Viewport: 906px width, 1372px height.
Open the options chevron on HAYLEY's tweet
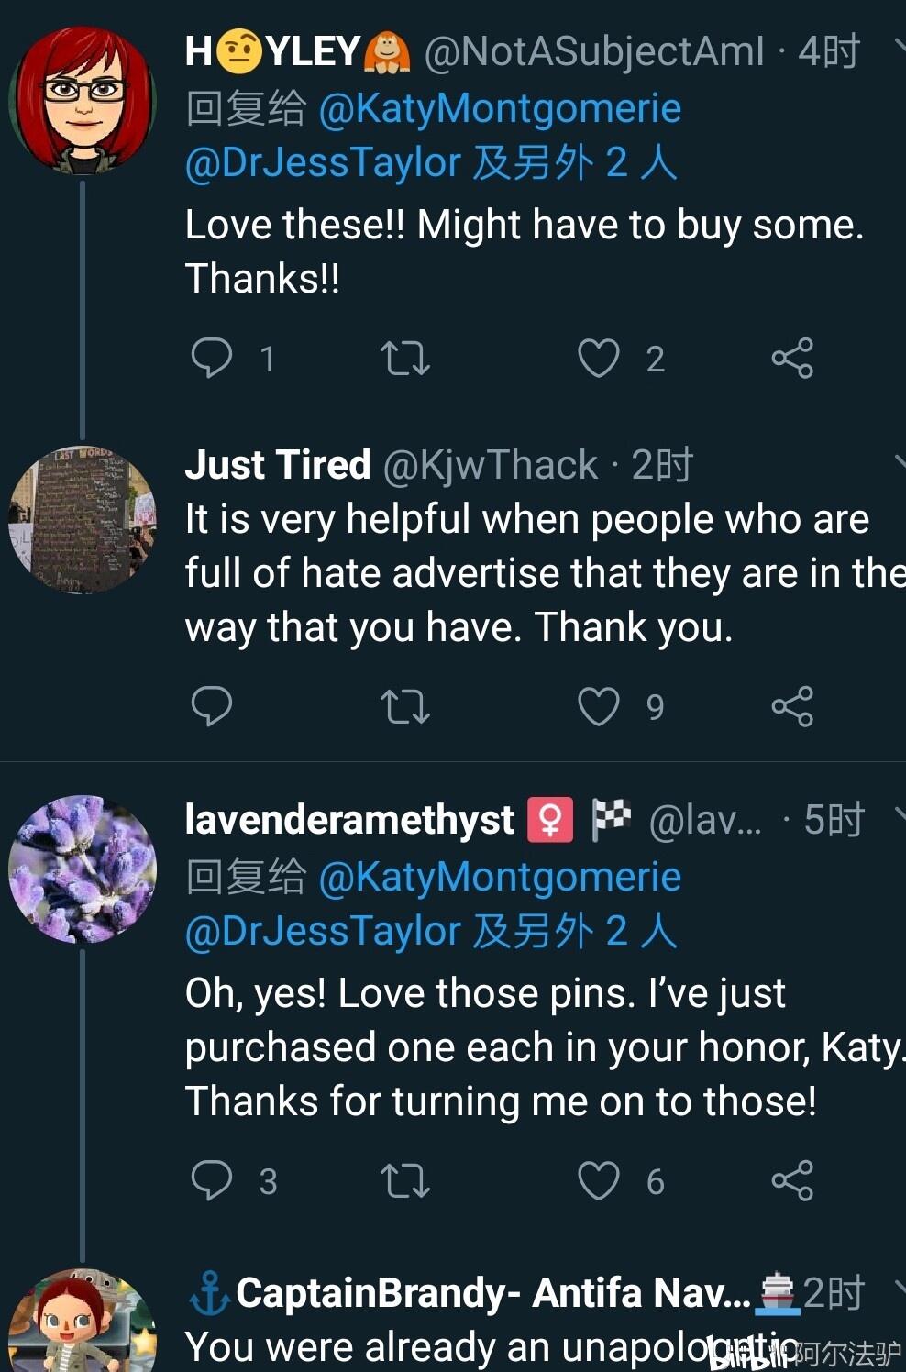pyautogui.click(x=899, y=46)
